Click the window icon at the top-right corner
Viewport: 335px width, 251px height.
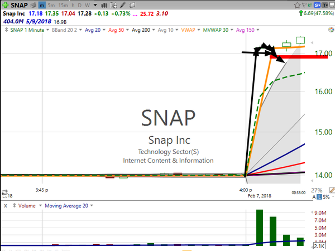332,5
